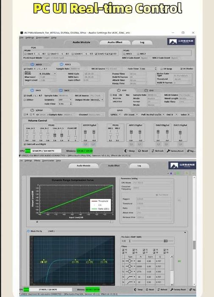This screenshot has width=214, height=297.
Task: Switch to Log tab in upper window
Action: tap(142, 42)
